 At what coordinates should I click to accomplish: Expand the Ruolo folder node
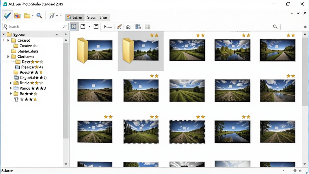tap(11, 83)
